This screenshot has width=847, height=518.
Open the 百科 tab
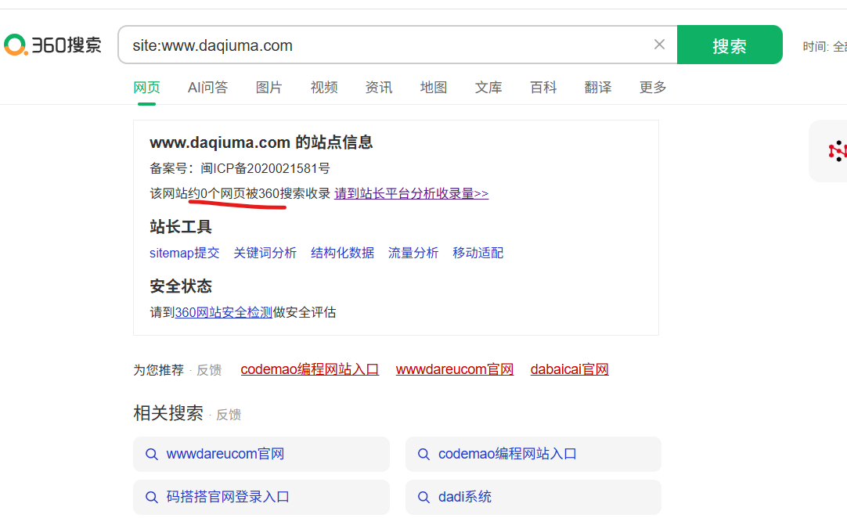(x=543, y=87)
